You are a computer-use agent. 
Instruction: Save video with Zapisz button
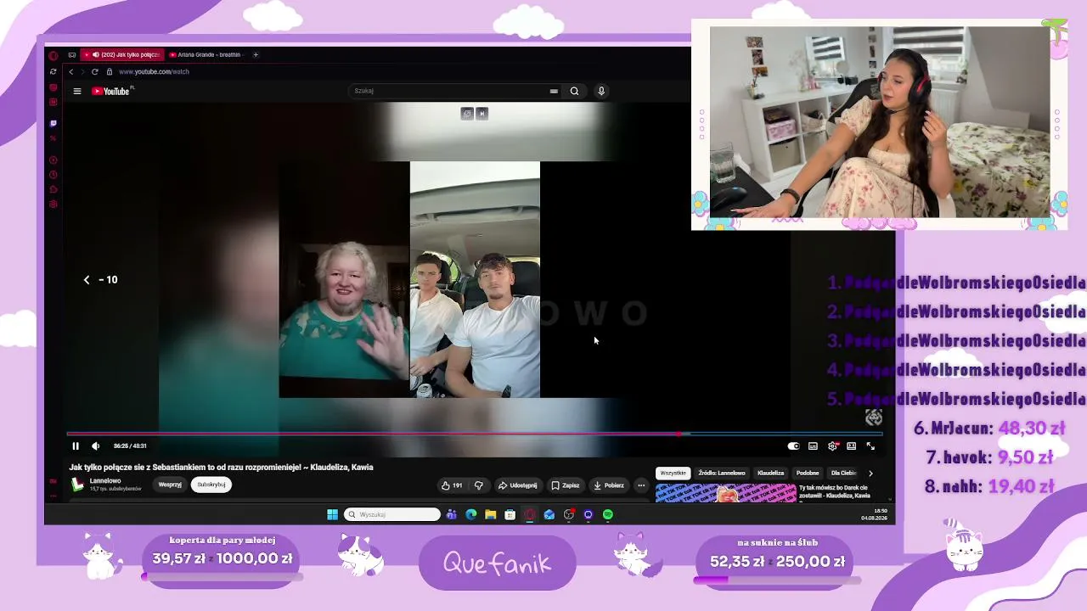(x=565, y=485)
